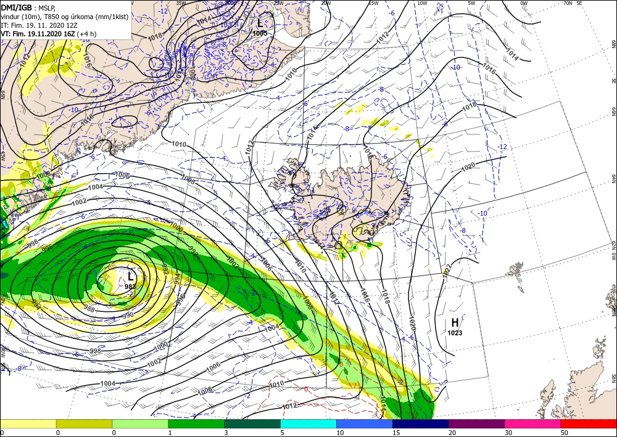
Task: Select the pink 30 mm legend swatch
Action: pos(533,423)
